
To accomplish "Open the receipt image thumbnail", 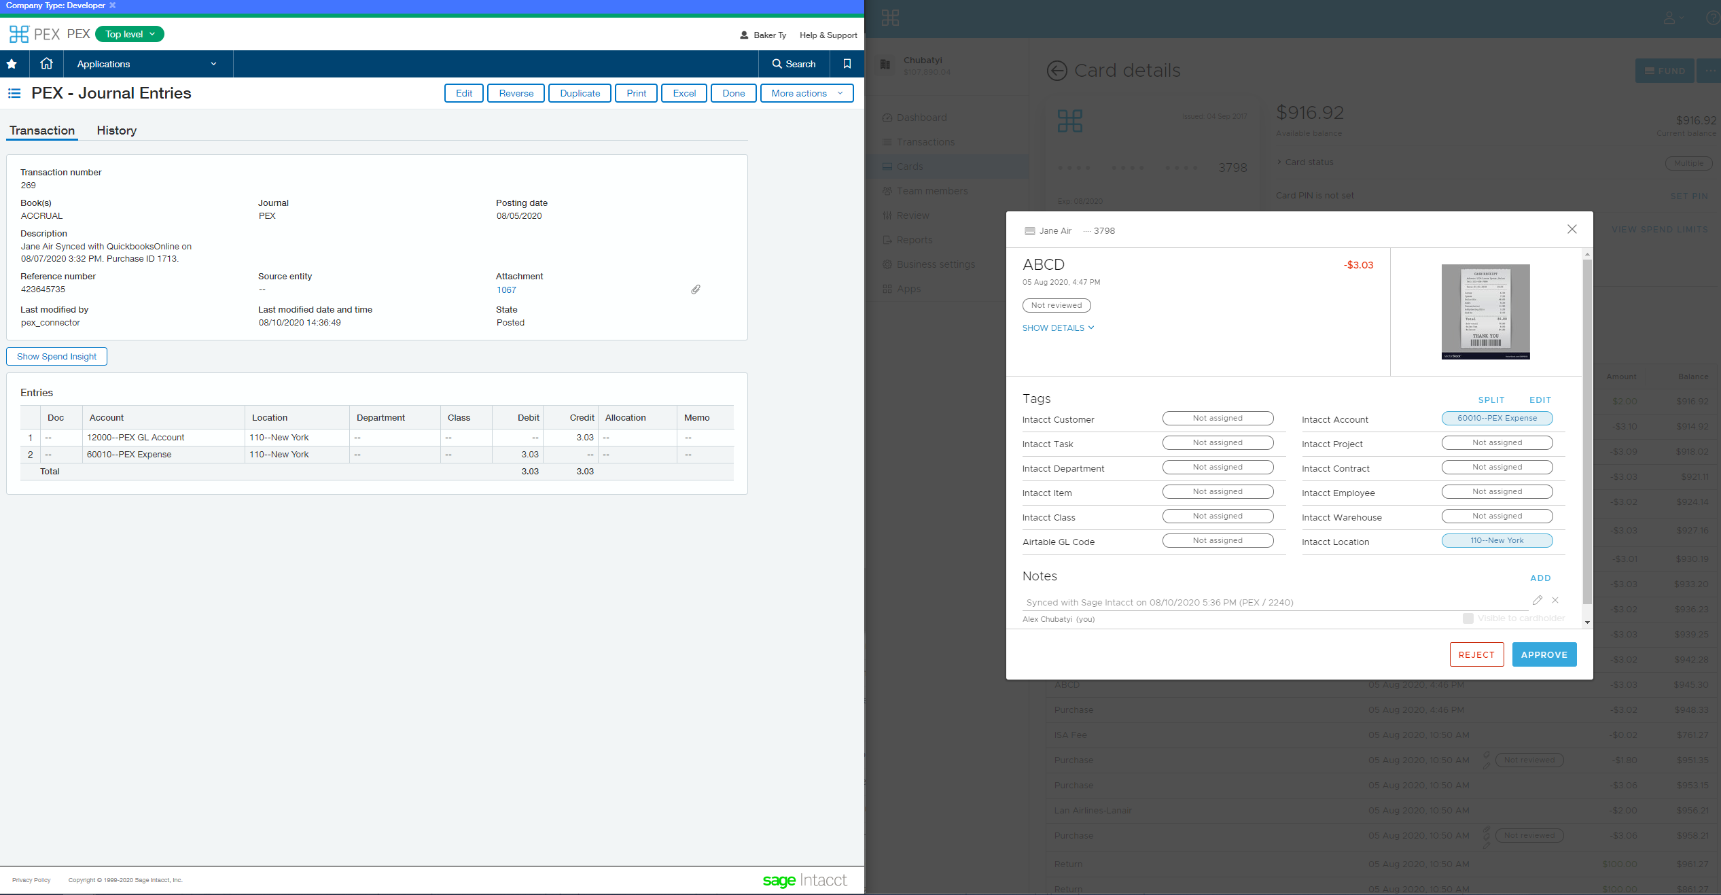I will 1485,311.
